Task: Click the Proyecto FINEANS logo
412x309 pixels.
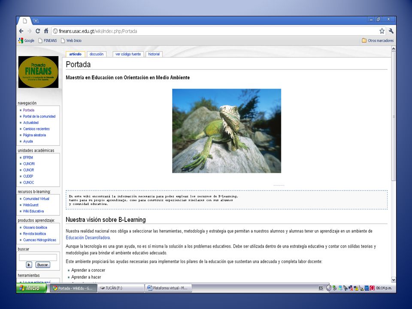Action: pos(38,72)
